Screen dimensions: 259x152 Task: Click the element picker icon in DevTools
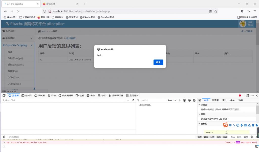(4, 96)
